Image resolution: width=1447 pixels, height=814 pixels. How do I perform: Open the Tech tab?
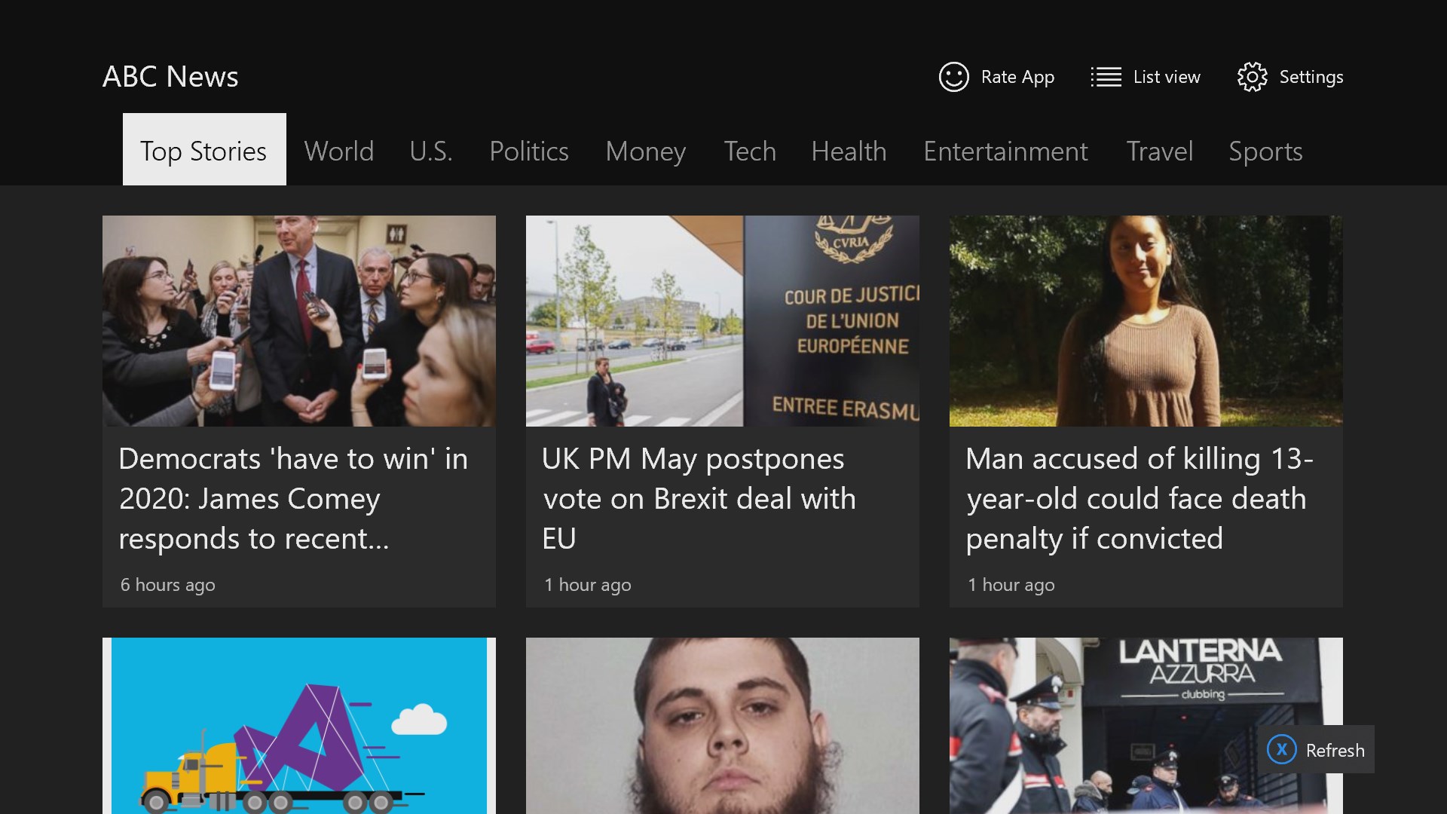[749, 151]
